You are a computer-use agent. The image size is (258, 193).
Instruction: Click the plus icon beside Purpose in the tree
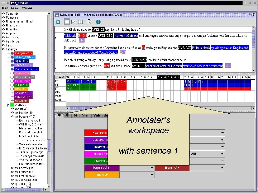tap(12, 97)
